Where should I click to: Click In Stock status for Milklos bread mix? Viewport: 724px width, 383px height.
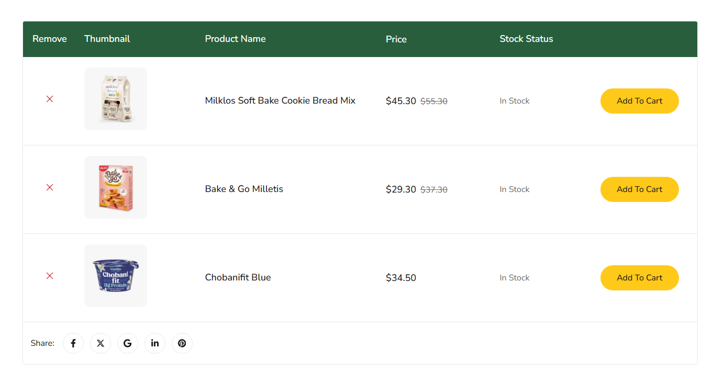[515, 101]
